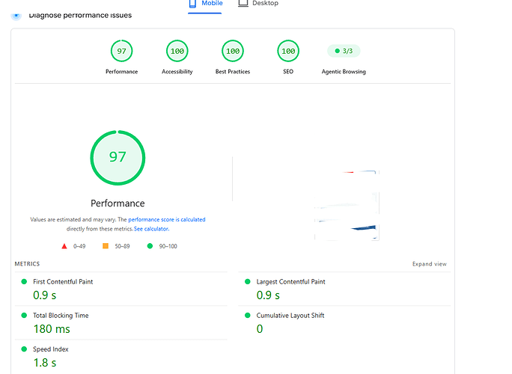
Task: Click the Best Practices category label
Action: click(233, 72)
